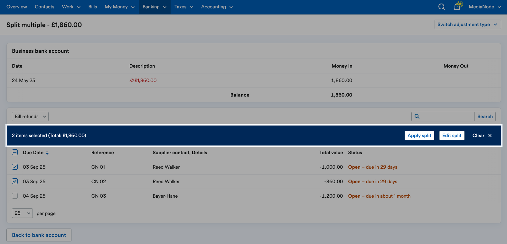Uncheck the CN 01 row checkbox
The height and width of the screenshot is (244, 507).
pos(15,167)
